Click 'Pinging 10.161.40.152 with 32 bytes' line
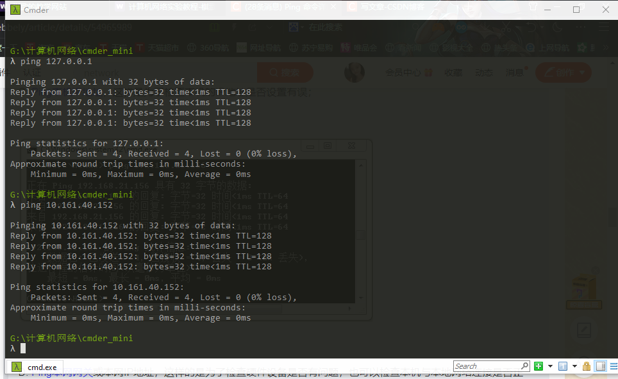Image resolution: width=618 pixels, height=379 pixels. (122, 226)
